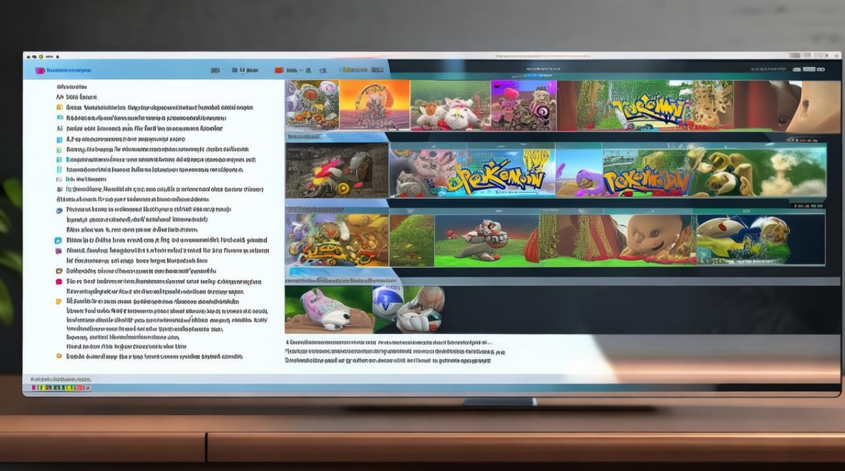Open the golden armored creature with dust cloud thumbnail

(758, 171)
